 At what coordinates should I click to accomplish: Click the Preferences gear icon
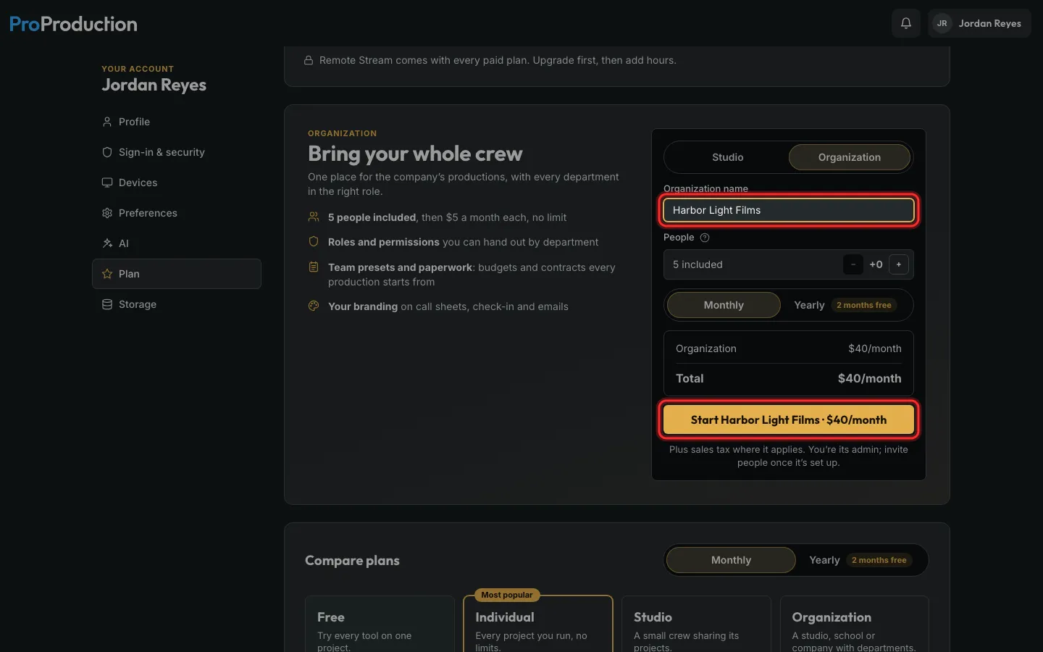[107, 213]
